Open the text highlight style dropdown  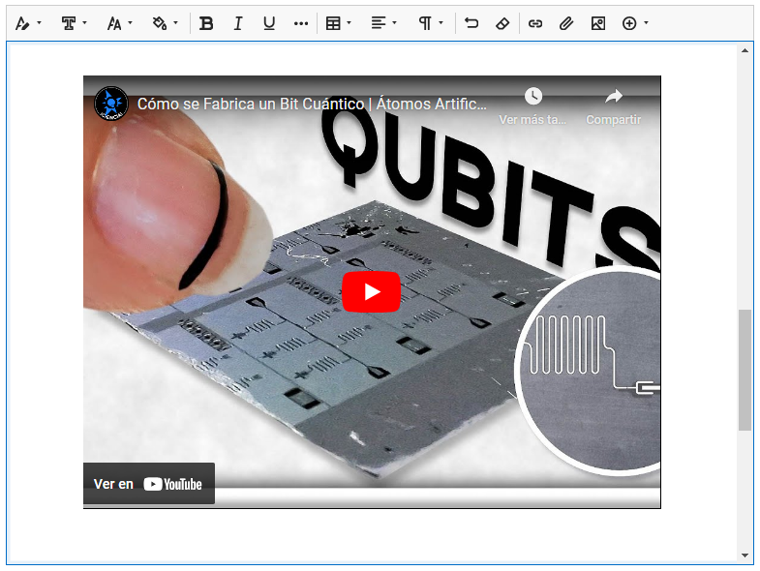(28, 23)
